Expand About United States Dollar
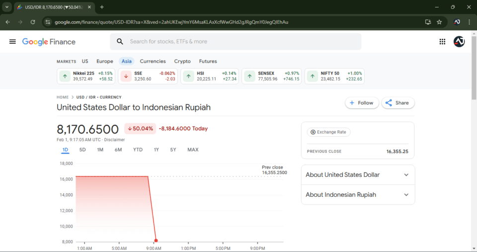The image size is (477, 252). click(358, 174)
